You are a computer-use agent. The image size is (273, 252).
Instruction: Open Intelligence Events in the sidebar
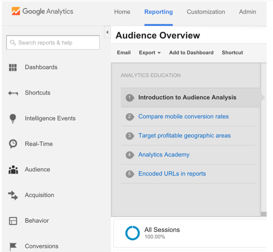click(50, 118)
